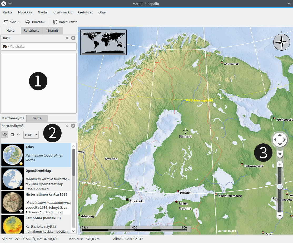Image resolution: width=293 pixels, height=243 pixels.
Task: Click the Kopioi kartta copy icon
Action: [55, 22]
